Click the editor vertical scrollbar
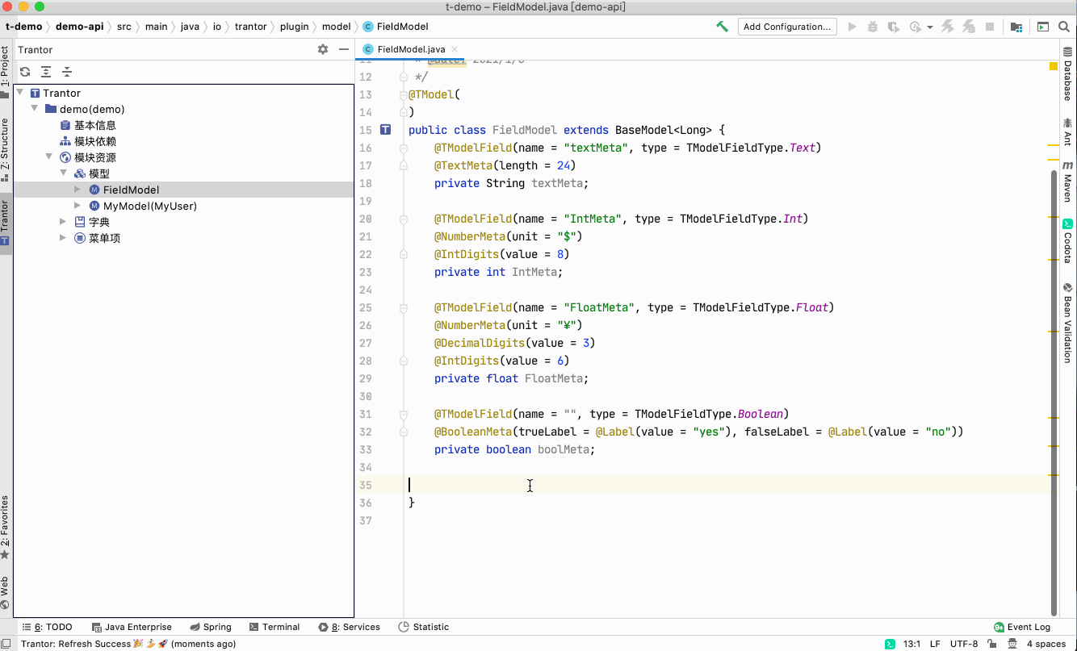Viewport: 1077px width, 651px height. coord(1054,391)
